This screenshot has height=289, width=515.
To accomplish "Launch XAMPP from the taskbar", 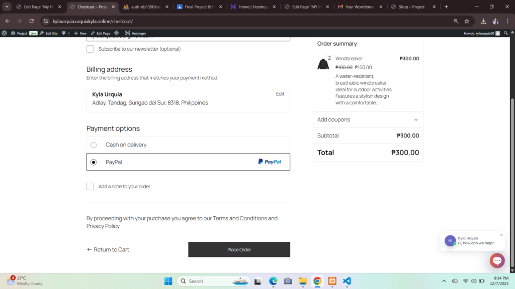I will (332, 281).
